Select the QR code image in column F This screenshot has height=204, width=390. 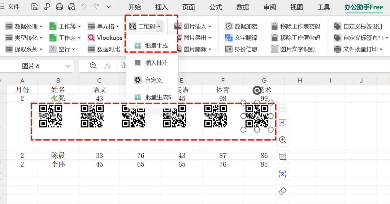(x=216, y=116)
